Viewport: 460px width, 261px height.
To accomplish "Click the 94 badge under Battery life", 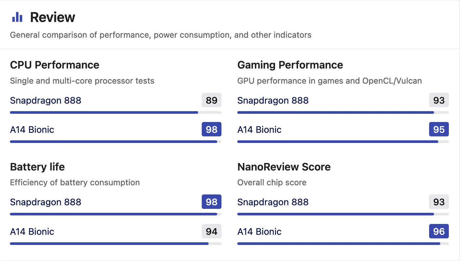I will point(212,231).
